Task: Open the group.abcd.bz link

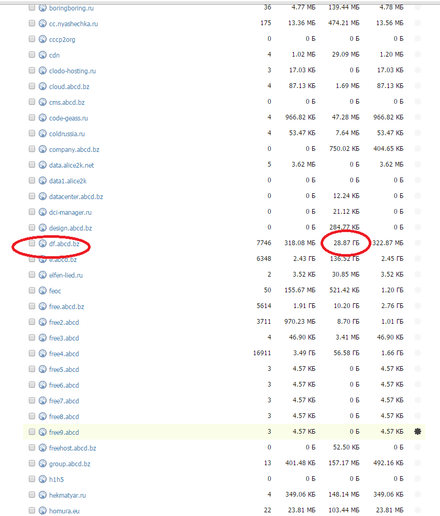Action: pyautogui.click(x=70, y=464)
